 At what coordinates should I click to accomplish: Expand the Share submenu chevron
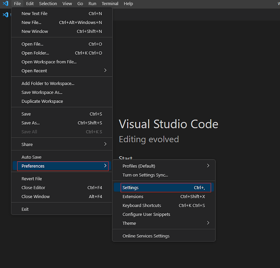point(105,144)
